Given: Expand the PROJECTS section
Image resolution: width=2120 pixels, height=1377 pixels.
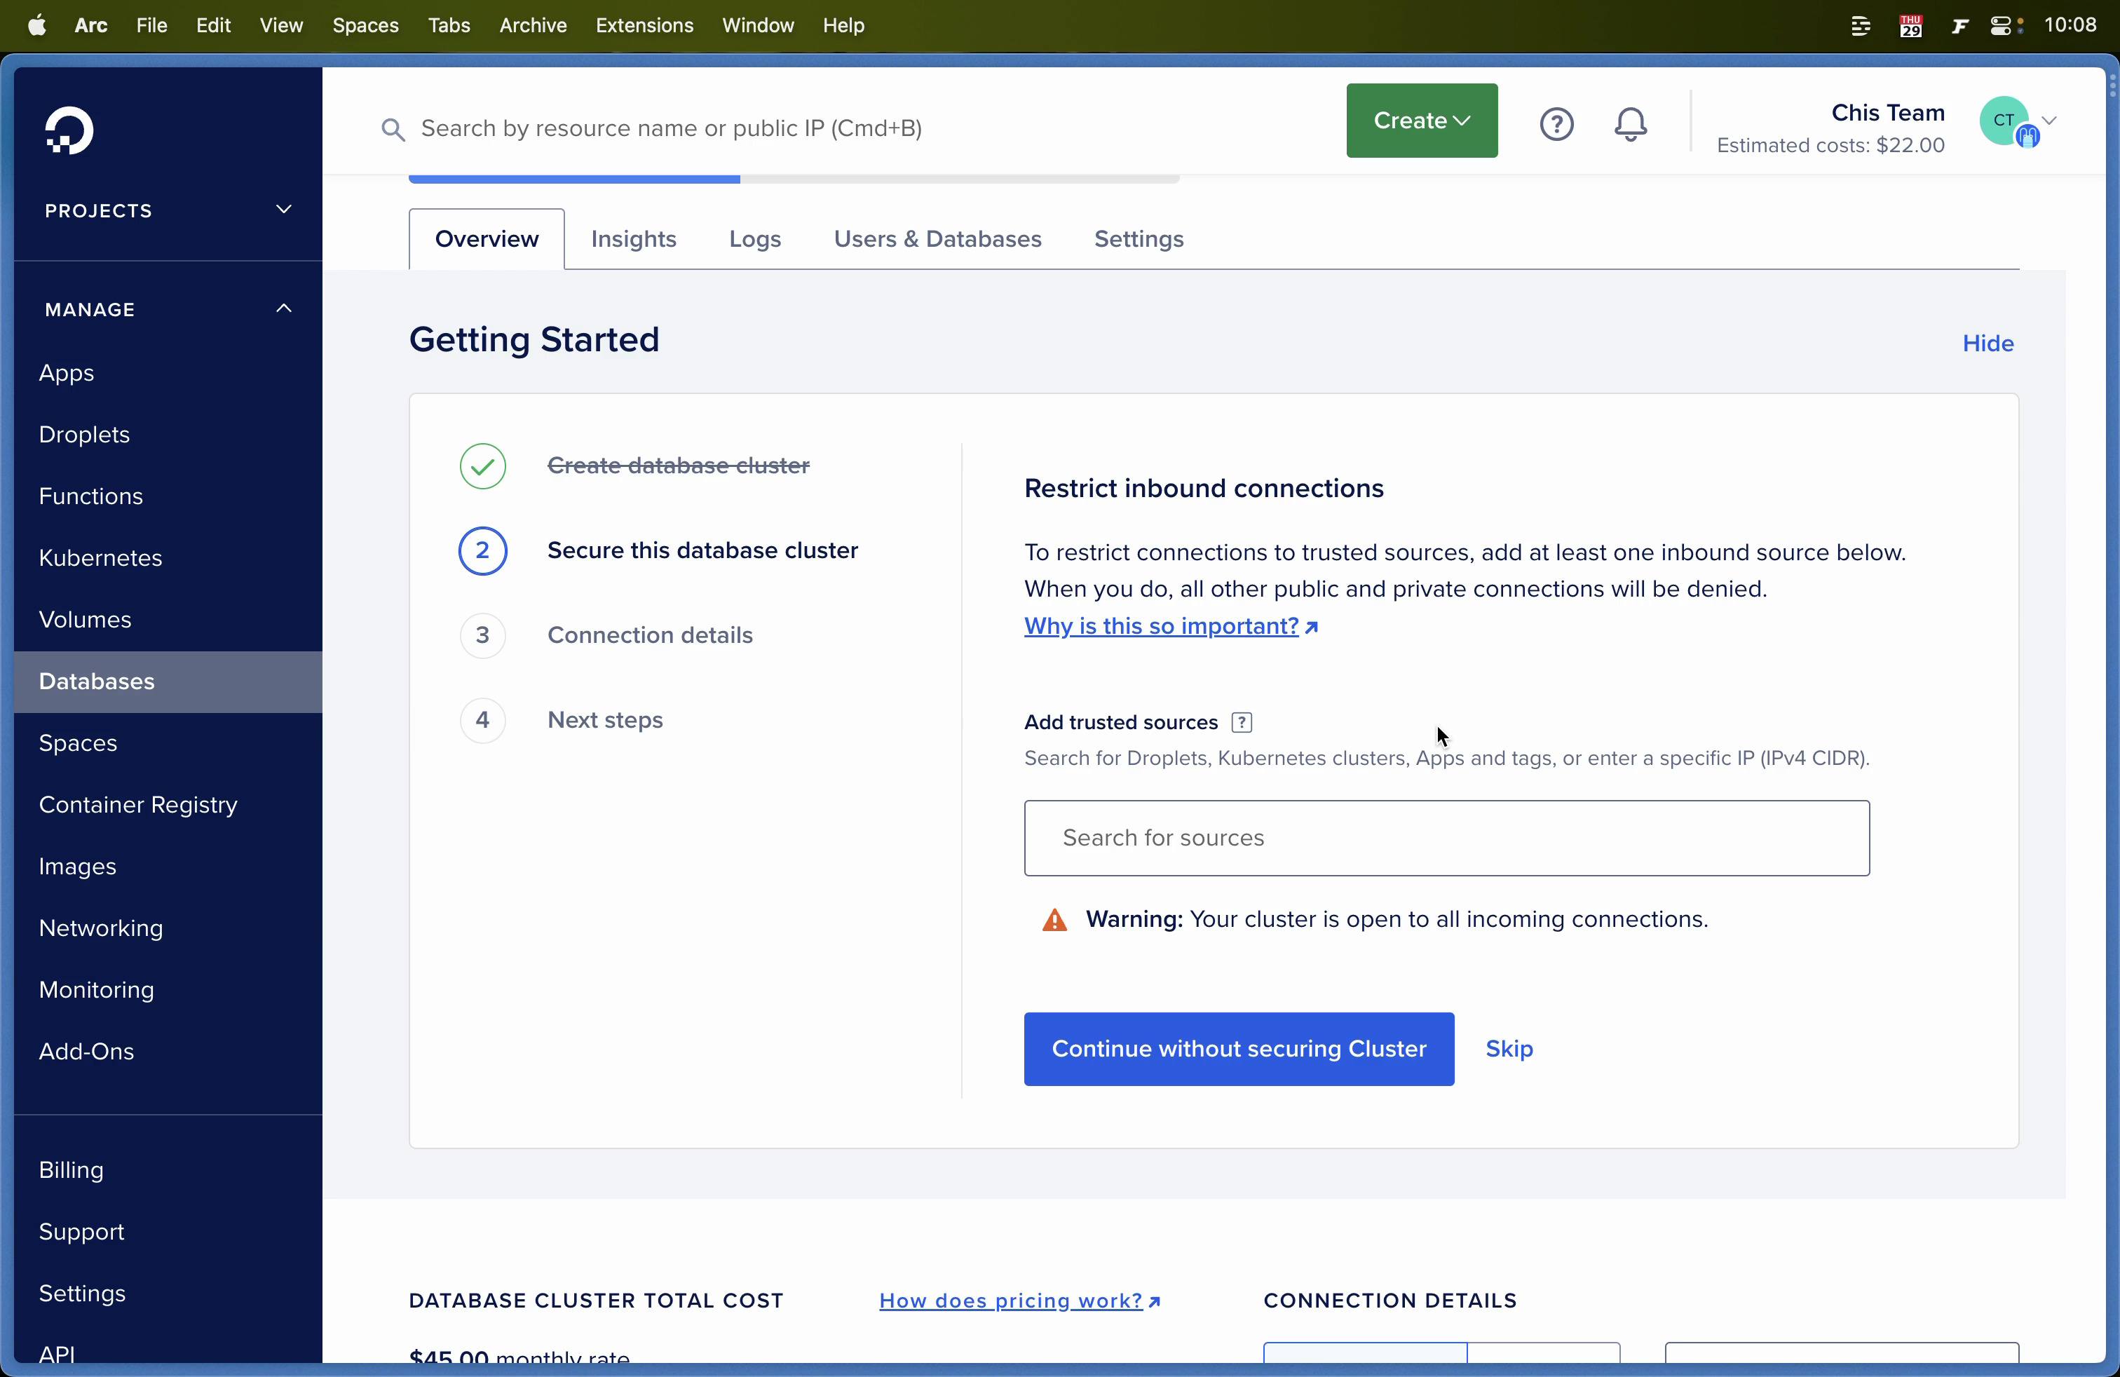Looking at the screenshot, I should click(x=283, y=210).
